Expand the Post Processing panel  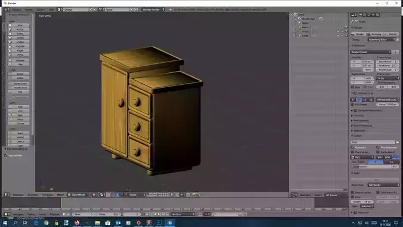pos(362,125)
